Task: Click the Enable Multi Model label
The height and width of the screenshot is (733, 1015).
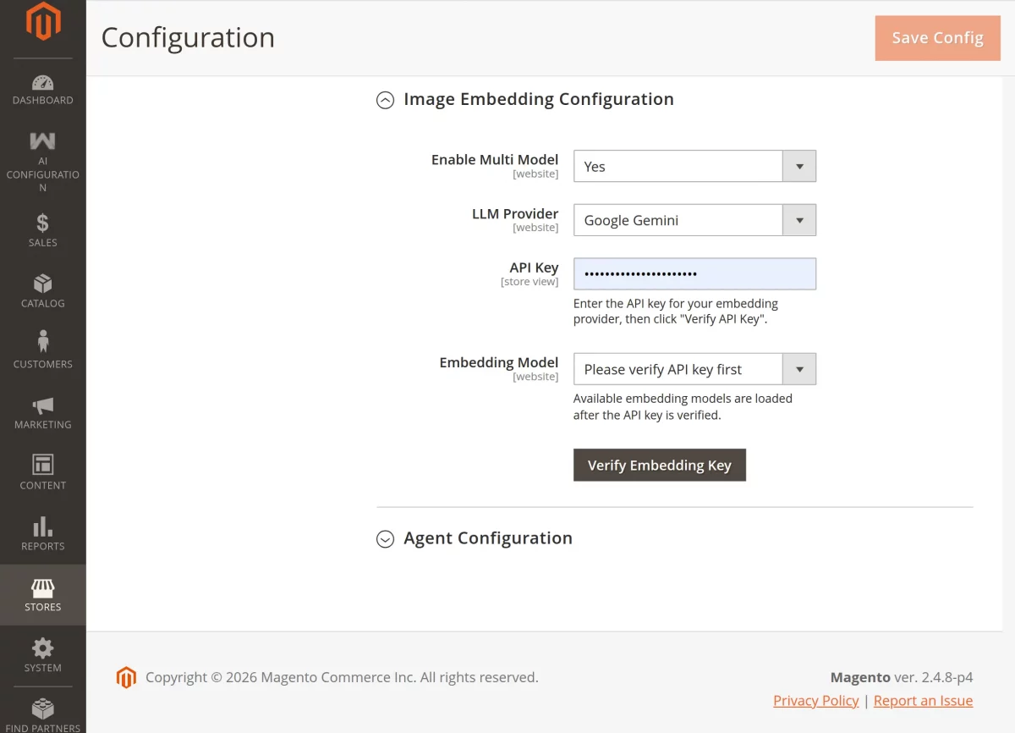Action: coord(495,159)
